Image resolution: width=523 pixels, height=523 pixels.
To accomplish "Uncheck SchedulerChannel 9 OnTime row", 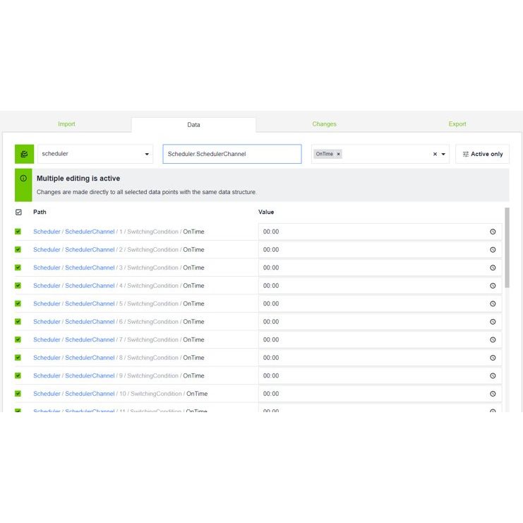I will [x=18, y=375].
